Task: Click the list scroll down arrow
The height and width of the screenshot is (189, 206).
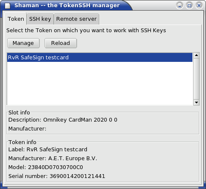Action: pyautogui.click(x=196, y=103)
